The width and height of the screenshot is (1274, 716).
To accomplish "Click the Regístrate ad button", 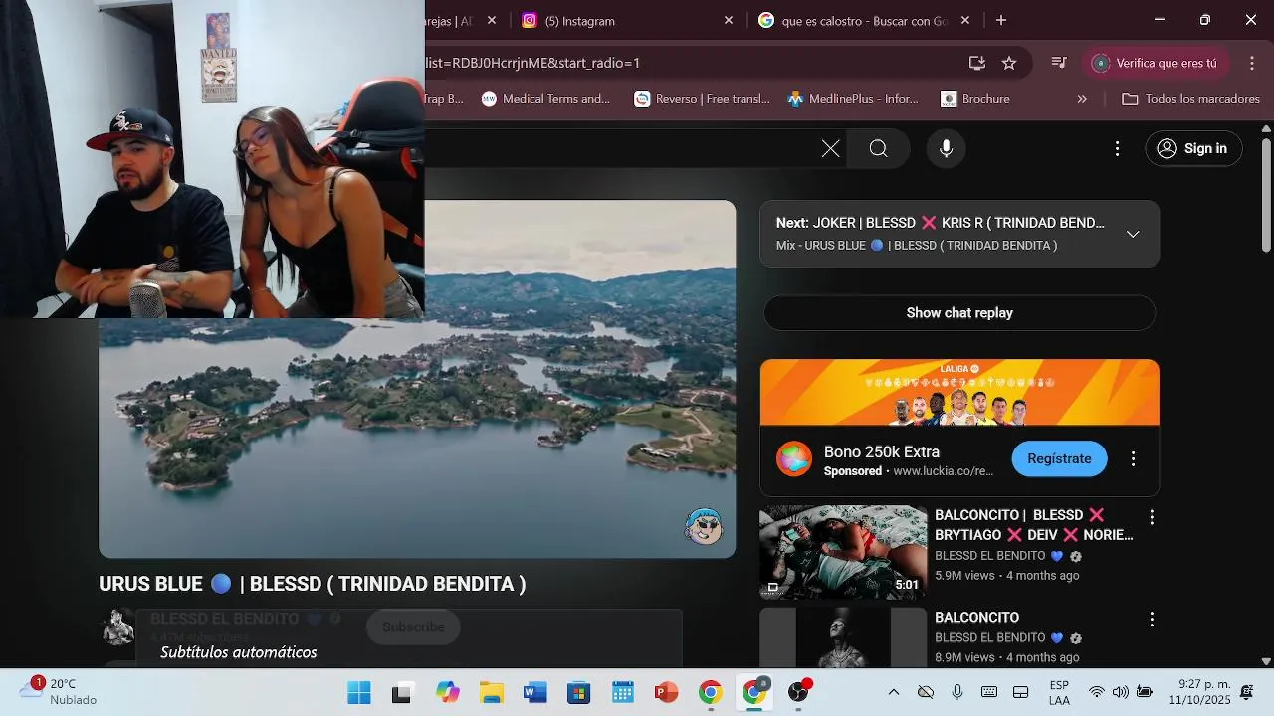I will [1059, 458].
